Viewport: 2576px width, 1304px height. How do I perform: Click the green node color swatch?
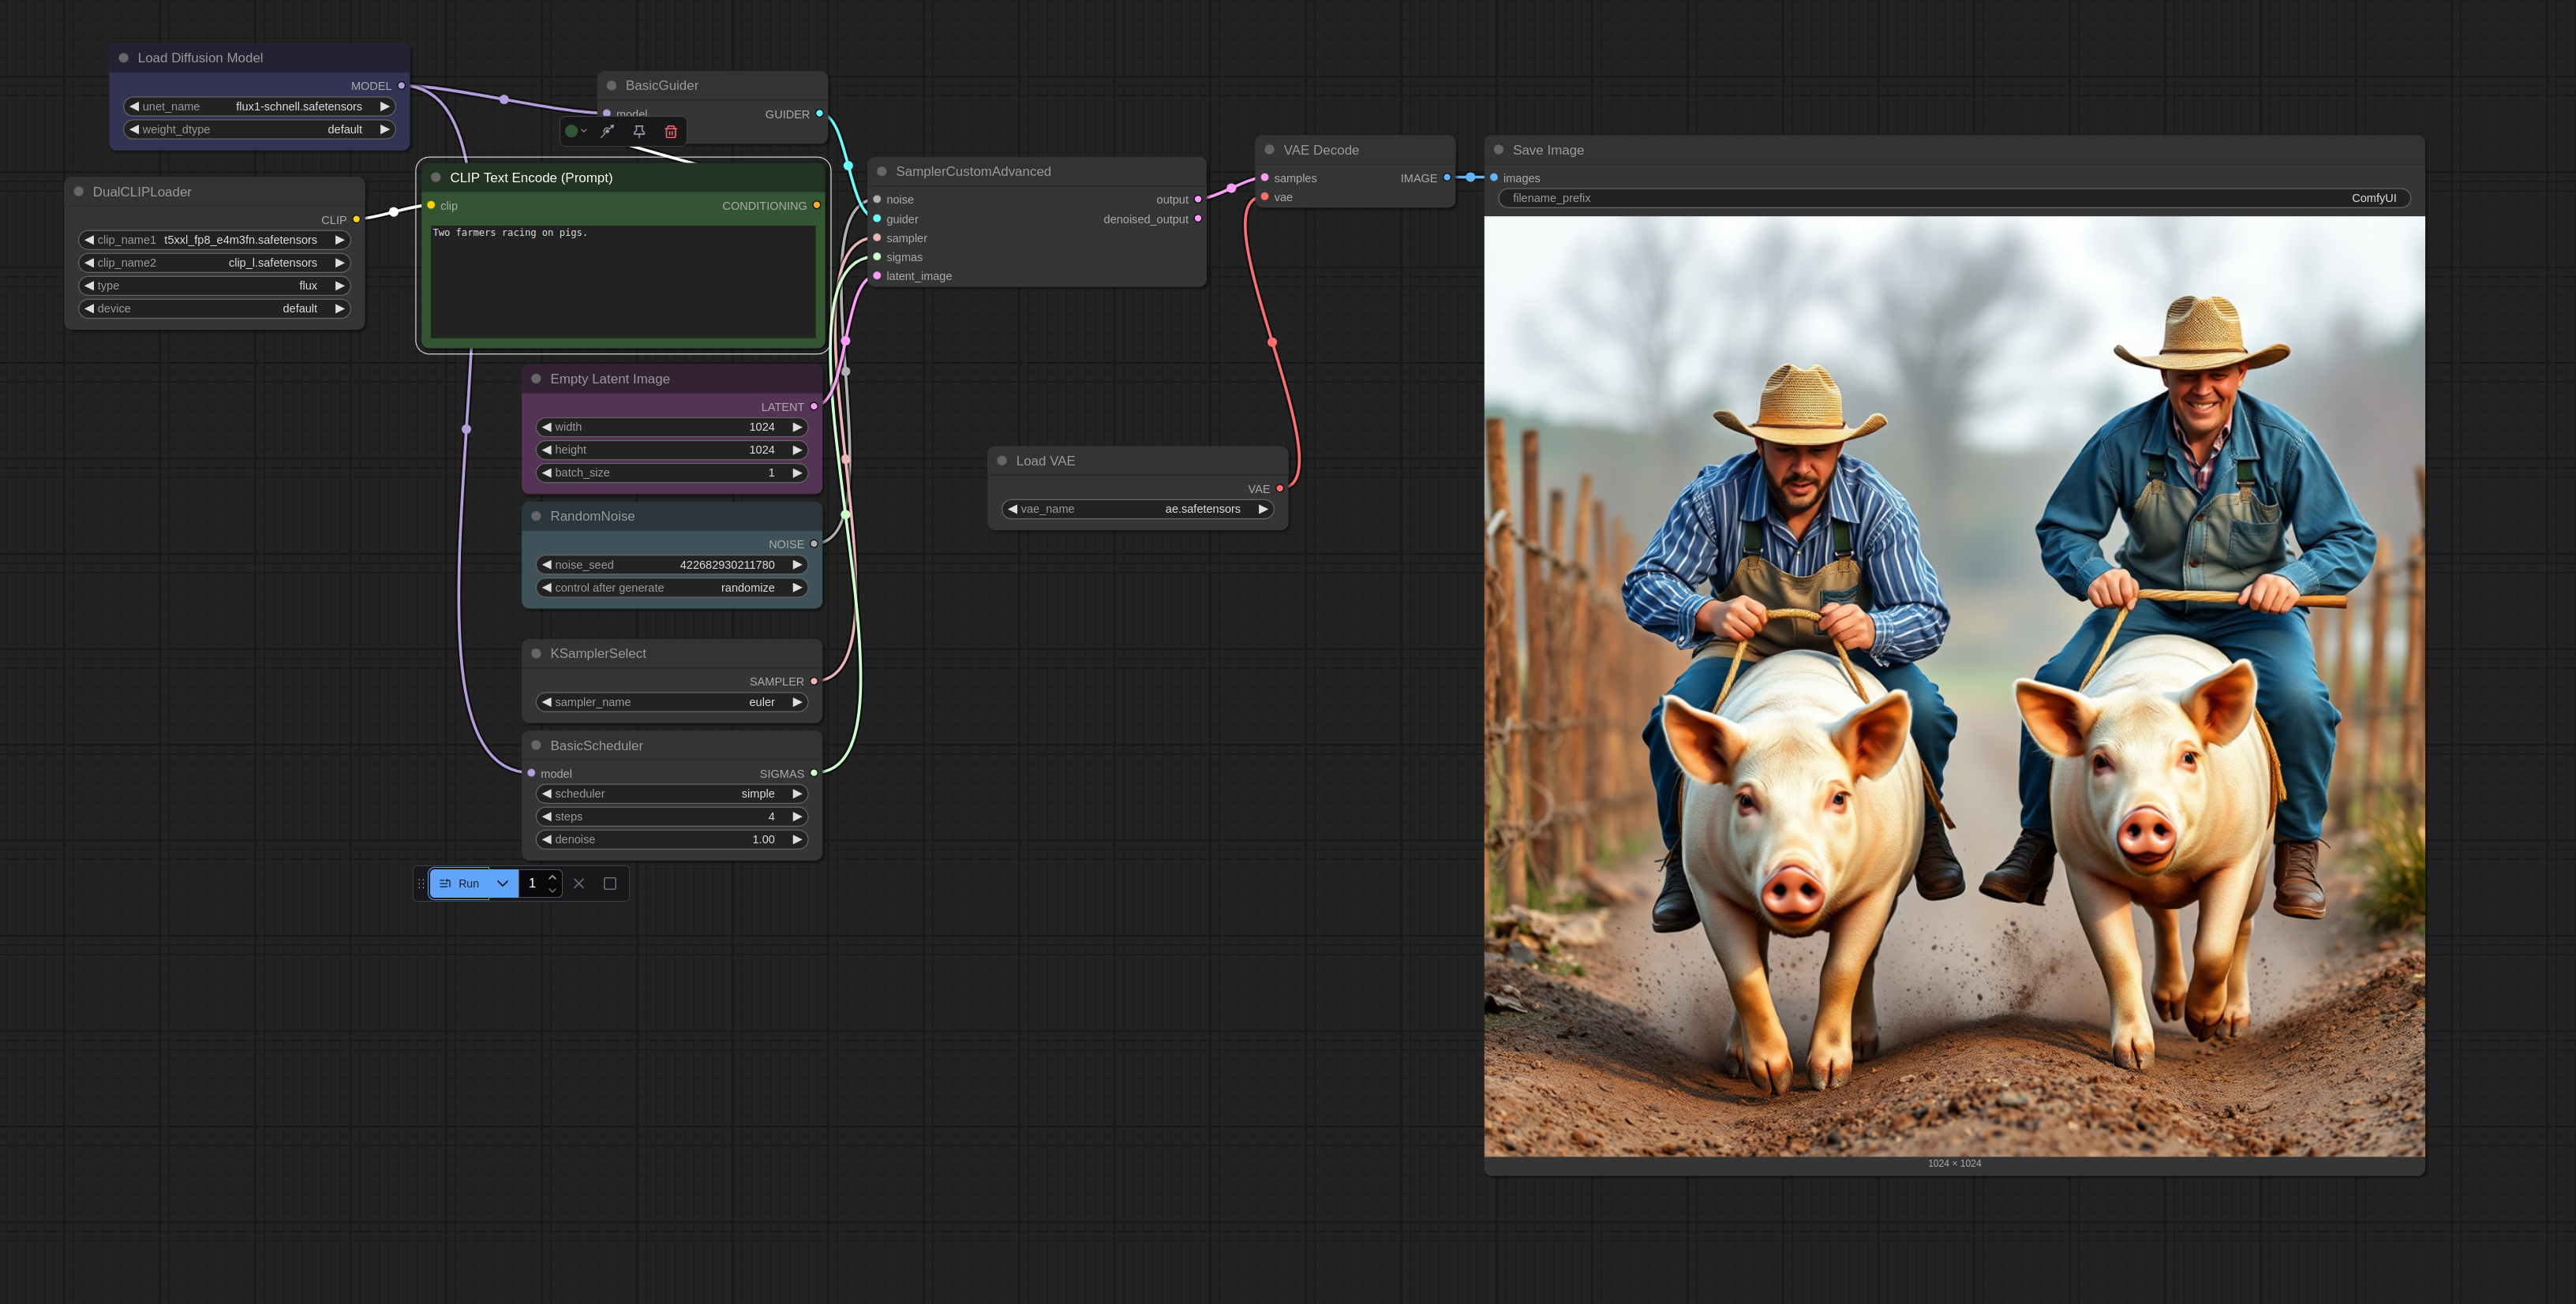[x=571, y=131]
